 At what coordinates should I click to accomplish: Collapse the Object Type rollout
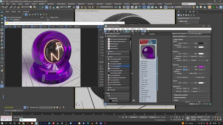pyautogui.click(x=183, y=21)
